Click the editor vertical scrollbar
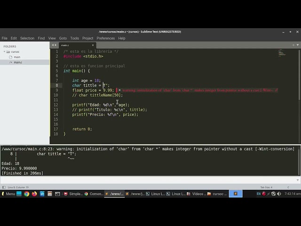 point(299,75)
